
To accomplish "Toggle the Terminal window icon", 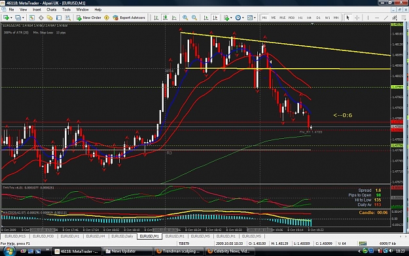I will click(x=59, y=18).
